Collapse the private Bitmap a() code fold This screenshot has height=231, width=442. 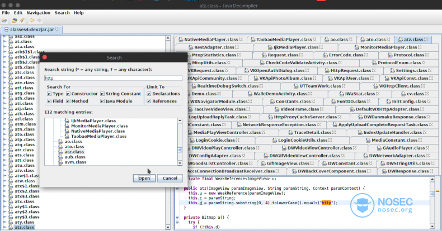pyautogui.click(x=177, y=217)
